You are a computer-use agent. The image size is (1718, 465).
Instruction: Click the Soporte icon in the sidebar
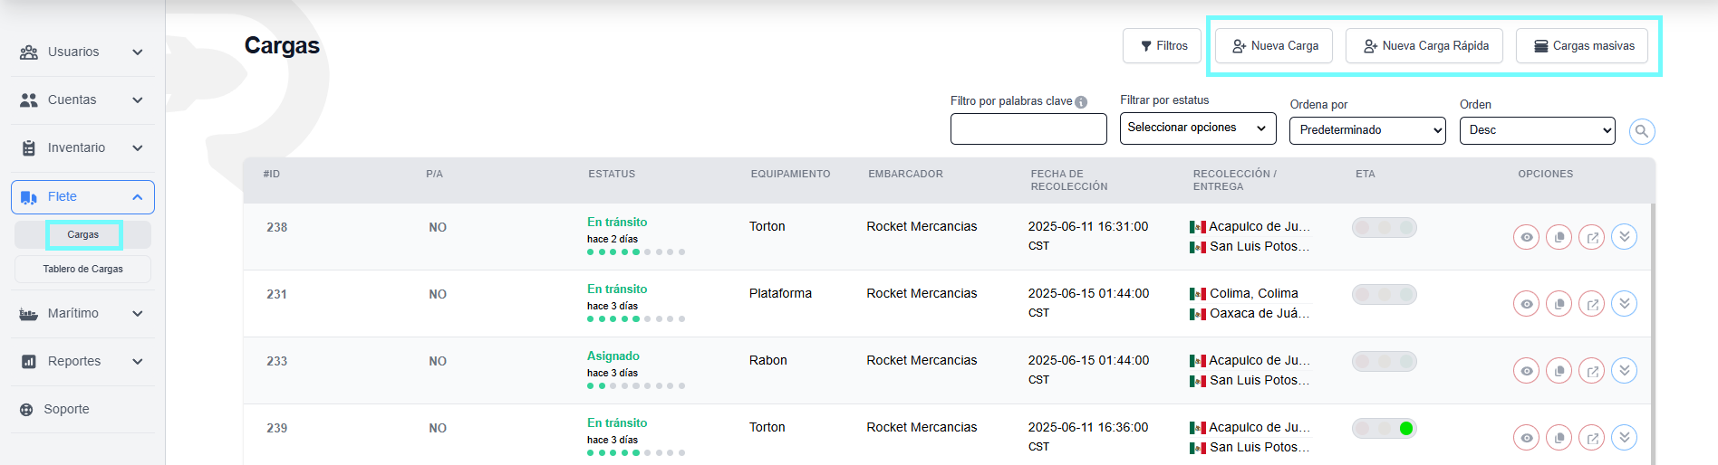pos(27,410)
